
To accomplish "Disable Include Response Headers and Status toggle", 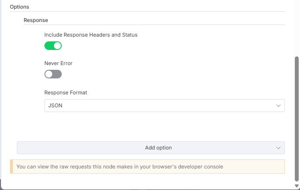I will pyautogui.click(x=53, y=46).
